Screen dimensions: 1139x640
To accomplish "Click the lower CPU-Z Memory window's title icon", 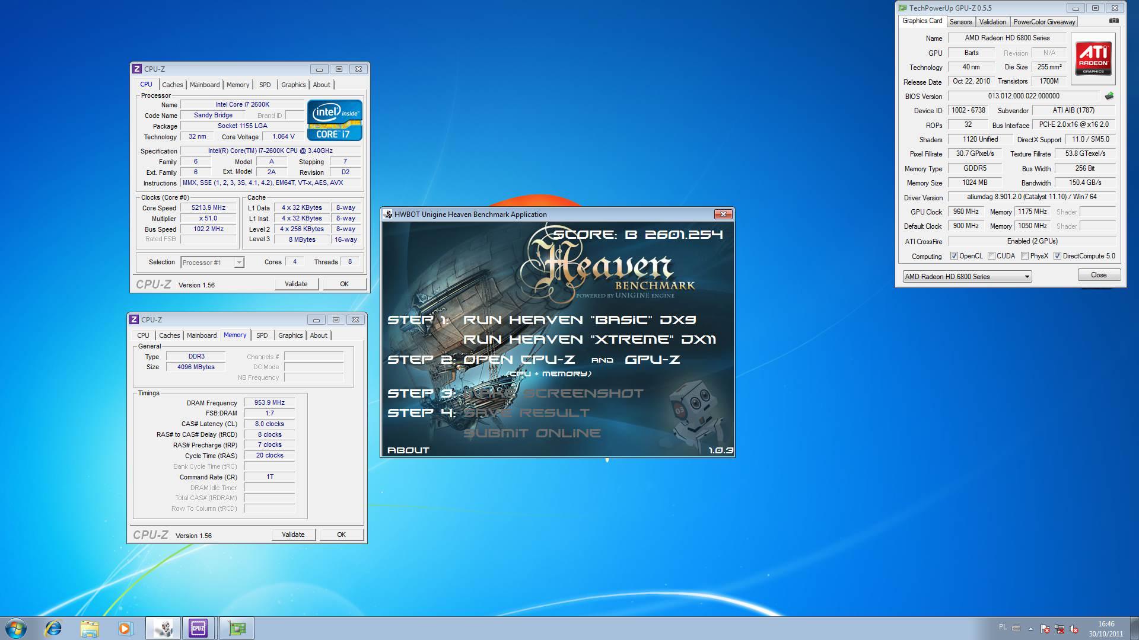I will click(134, 319).
